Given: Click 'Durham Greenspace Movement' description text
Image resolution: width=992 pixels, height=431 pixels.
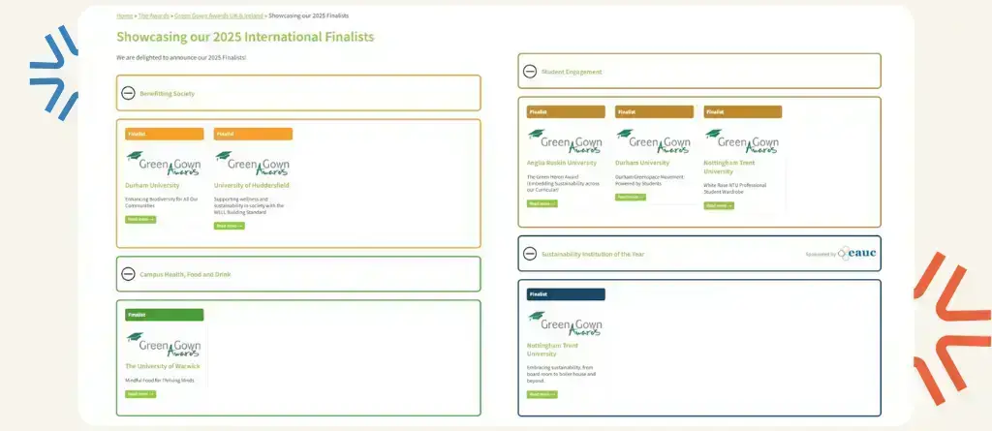Looking at the screenshot, I should pos(650,180).
